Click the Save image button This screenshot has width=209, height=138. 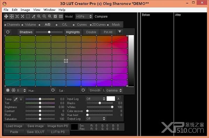click(36, 126)
